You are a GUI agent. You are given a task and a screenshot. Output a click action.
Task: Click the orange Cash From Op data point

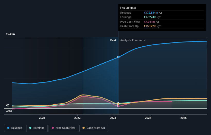[118, 104]
